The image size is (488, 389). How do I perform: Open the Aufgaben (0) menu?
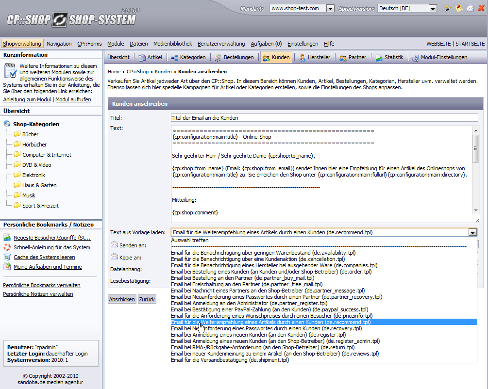pyautogui.click(x=266, y=44)
